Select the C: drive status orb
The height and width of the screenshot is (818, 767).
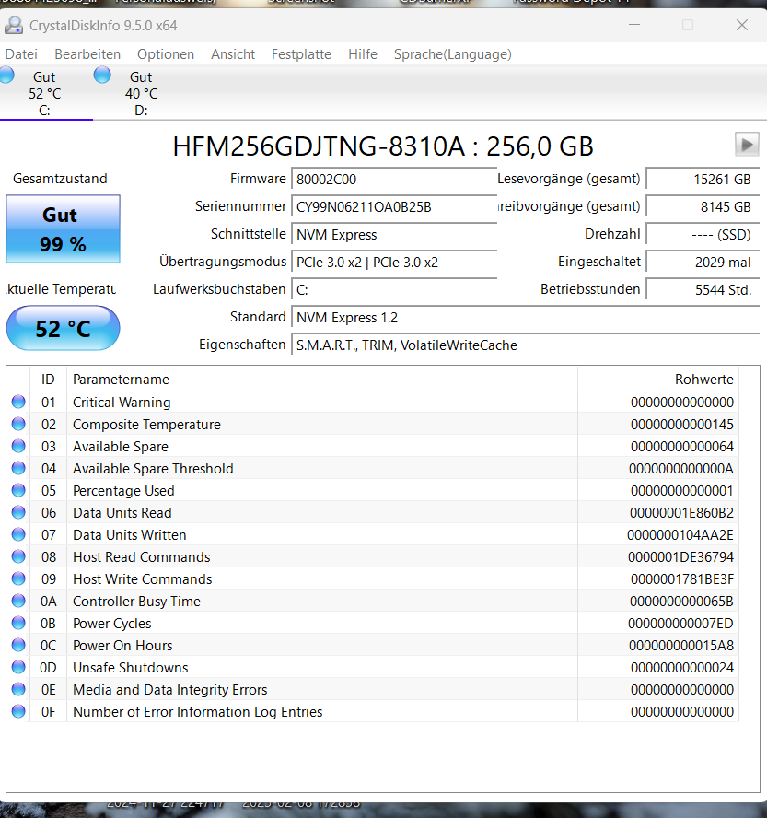[6, 76]
